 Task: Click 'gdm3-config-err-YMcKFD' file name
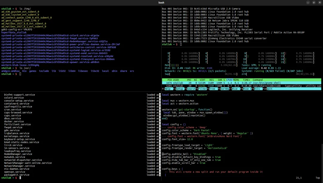[17, 29]
